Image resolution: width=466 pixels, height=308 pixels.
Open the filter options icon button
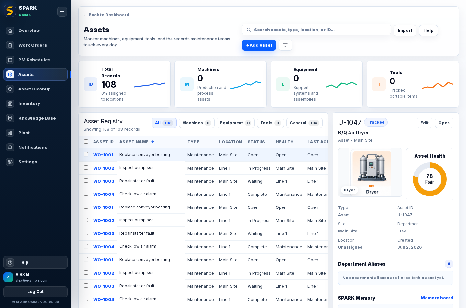click(x=285, y=45)
